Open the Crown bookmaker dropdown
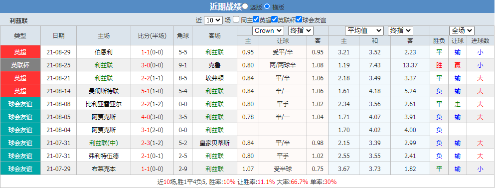The height and width of the screenshot is (188, 495). coord(268,30)
